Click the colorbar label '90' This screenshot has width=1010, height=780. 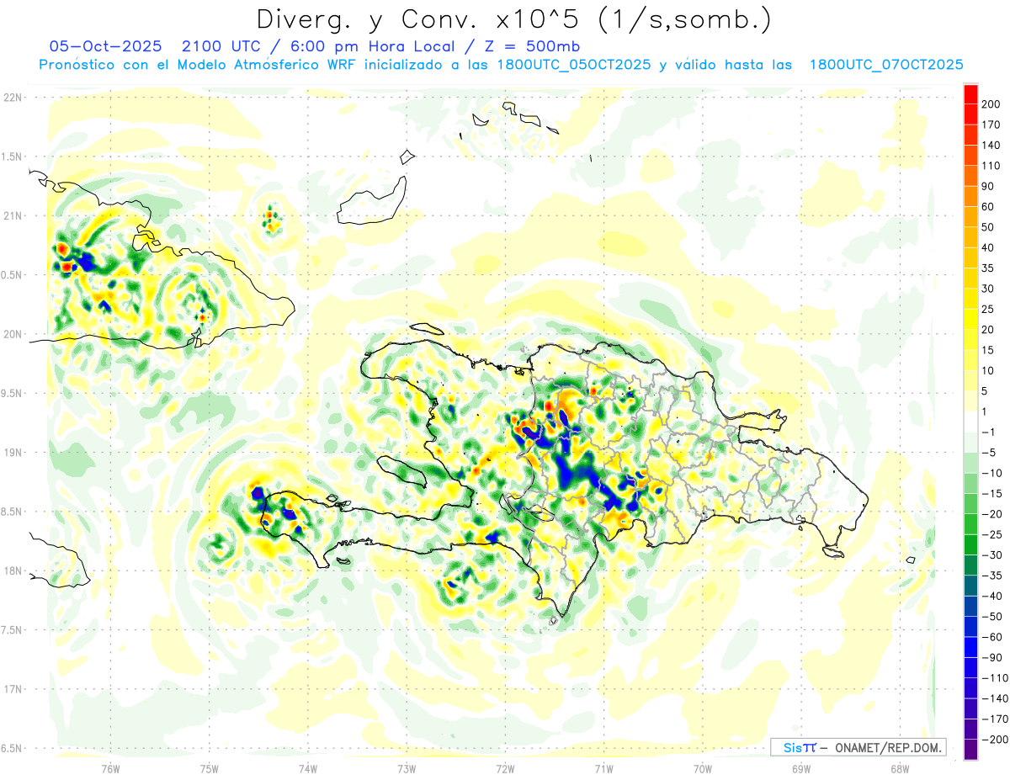click(x=989, y=186)
